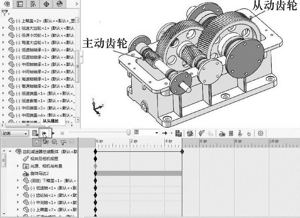
Task: Select 视向及相机视图 in motion tree
Action: pos(44,159)
